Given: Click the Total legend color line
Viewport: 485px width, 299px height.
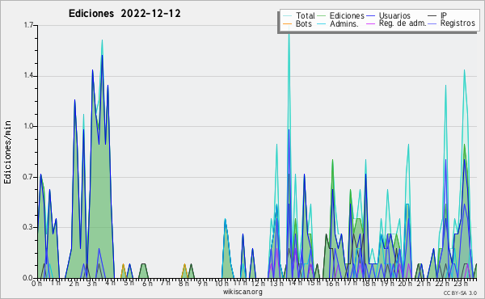Looking at the screenshot, I should [x=287, y=16].
